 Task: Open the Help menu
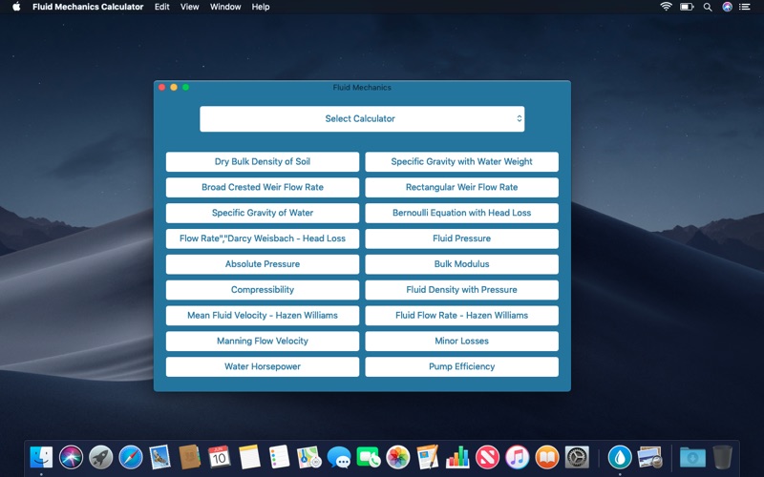point(261,7)
